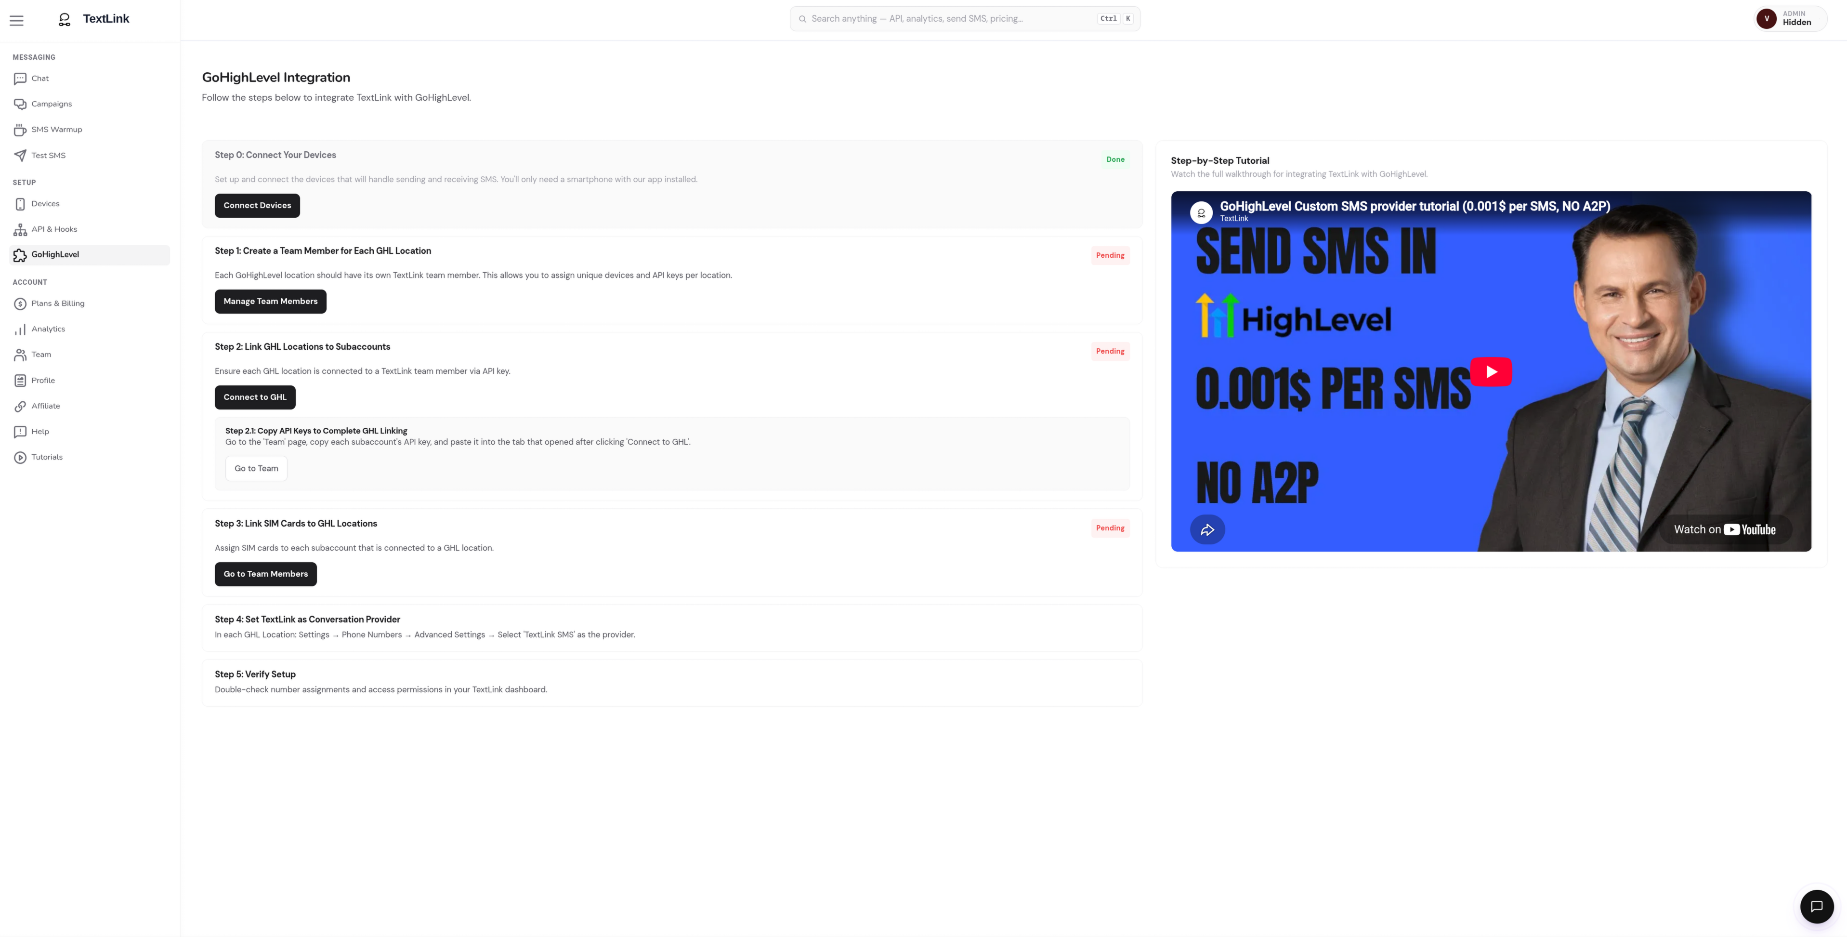Viewport: 1847px width, 937px height.
Task: Select Test SMS in sidebar
Action: (x=90, y=156)
